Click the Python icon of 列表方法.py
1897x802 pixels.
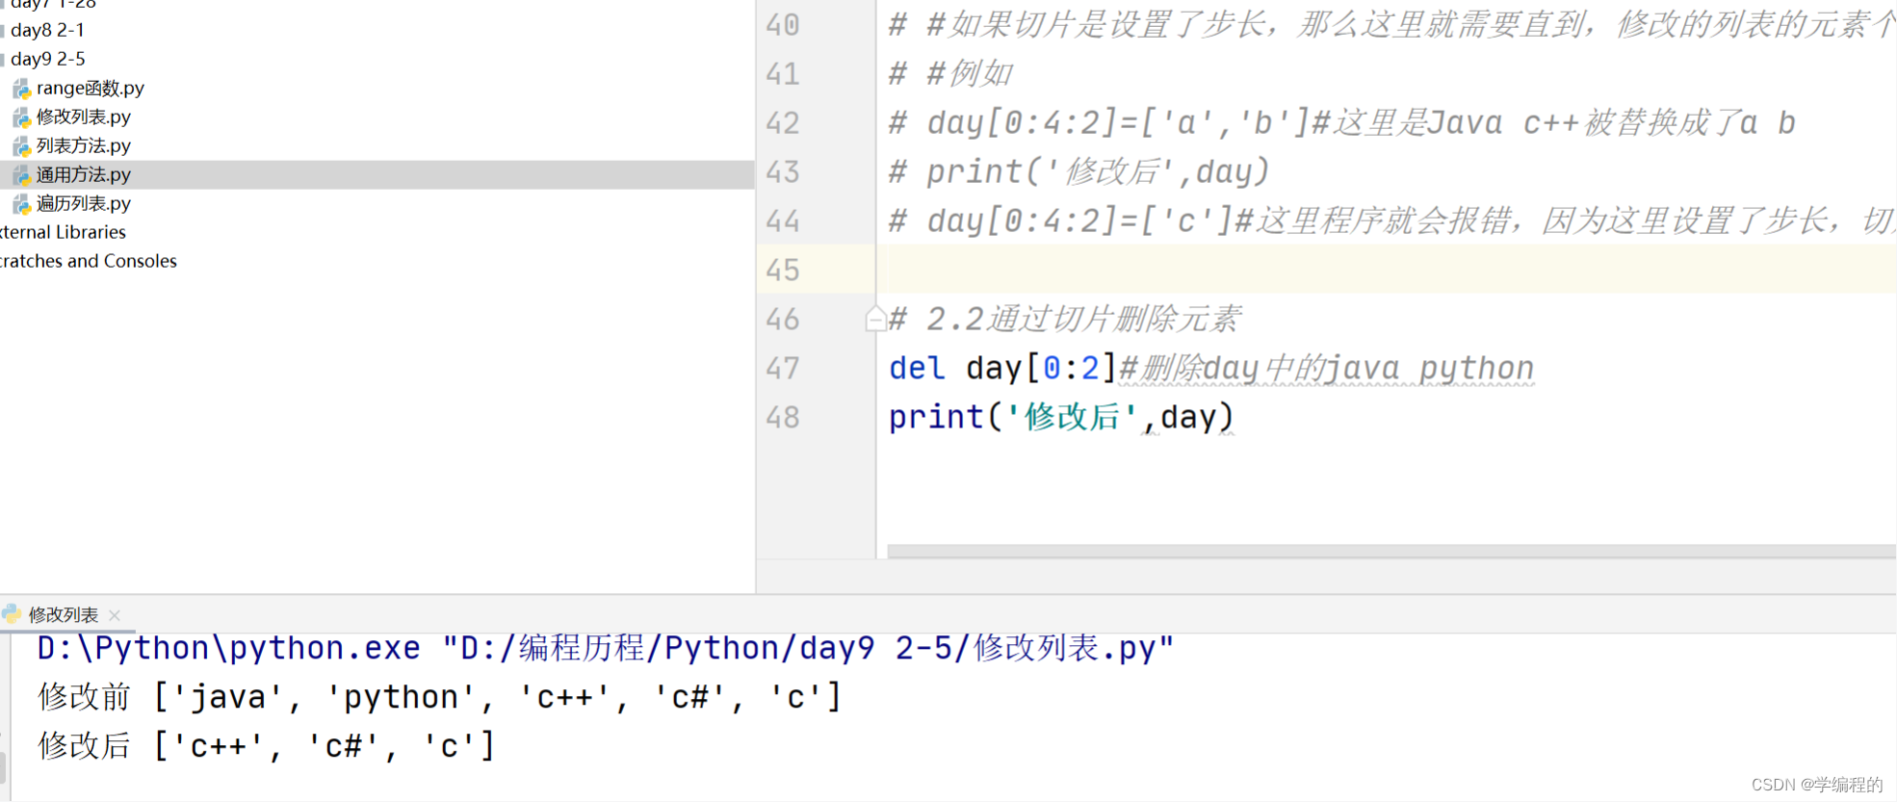pos(21,146)
